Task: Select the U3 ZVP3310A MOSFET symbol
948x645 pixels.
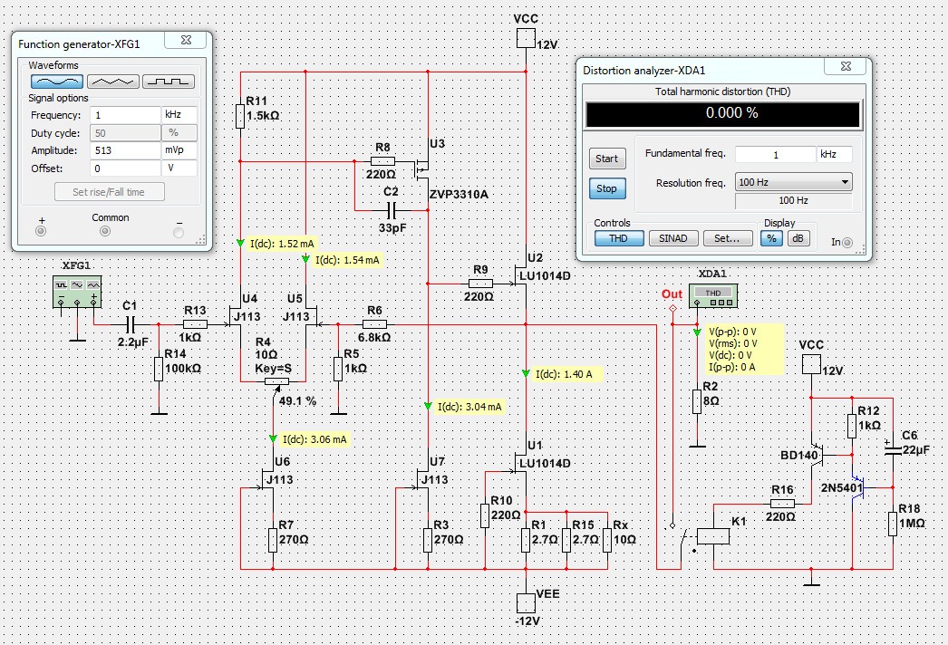Action: point(422,169)
